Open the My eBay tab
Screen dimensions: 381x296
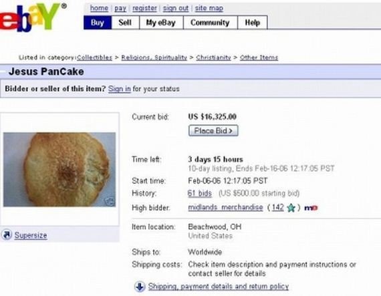[161, 23]
